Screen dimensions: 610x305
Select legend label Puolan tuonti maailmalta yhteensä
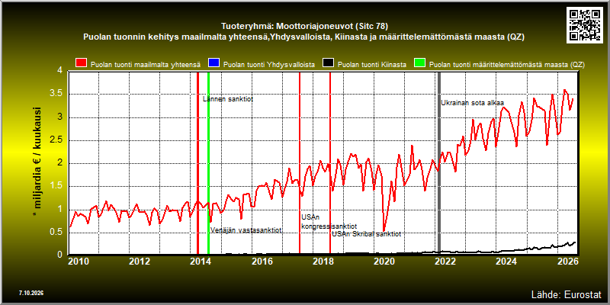click(x=146, y=65)
